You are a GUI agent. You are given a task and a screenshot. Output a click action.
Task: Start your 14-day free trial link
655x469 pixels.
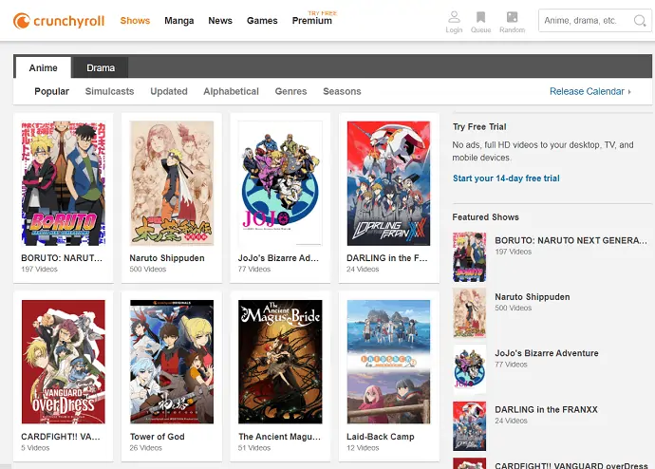506,178
